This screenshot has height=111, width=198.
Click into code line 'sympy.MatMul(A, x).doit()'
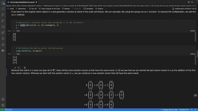click(x=29, y=51)
